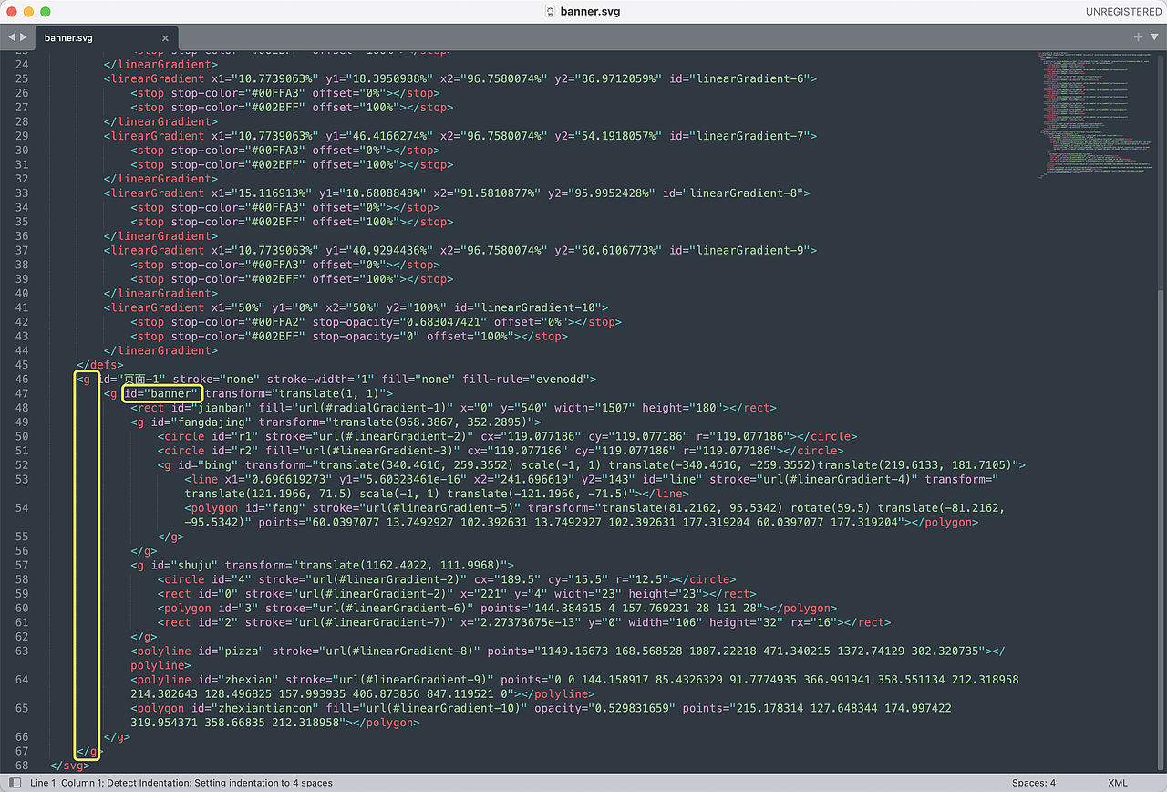Image resolution: width=1167 pixels, height=792 pixels.
Task: Click the "linearGradient-8" id value
Action: tap(742, 193)
